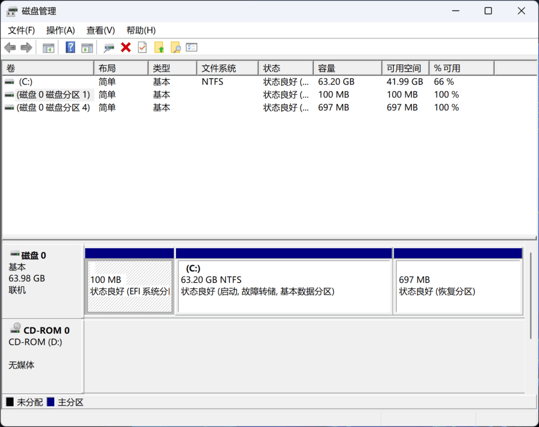
Task: Sort volumes by 容量 column header
Action: click(x=347, y=68)
